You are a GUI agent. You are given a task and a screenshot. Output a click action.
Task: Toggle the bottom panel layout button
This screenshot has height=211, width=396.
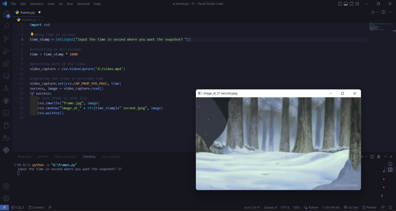346,4
